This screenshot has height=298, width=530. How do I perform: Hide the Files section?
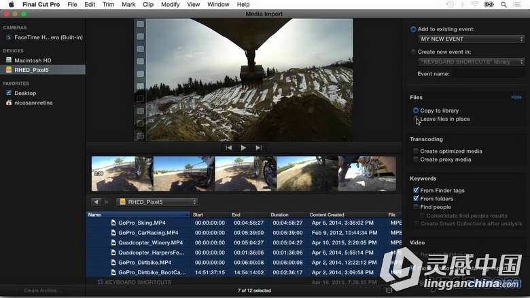(x=516, y=97)
